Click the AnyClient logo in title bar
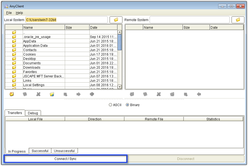Screen dimensions: 248x166 tap(6, 6)
